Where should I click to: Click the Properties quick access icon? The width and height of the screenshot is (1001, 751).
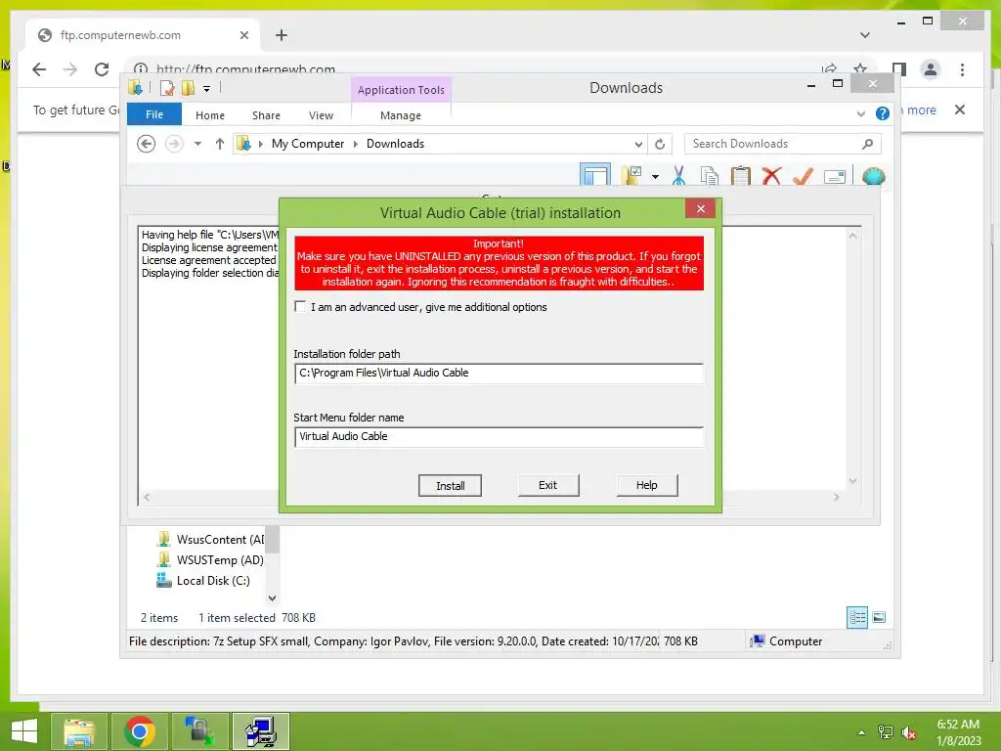(x=167, y=87)
